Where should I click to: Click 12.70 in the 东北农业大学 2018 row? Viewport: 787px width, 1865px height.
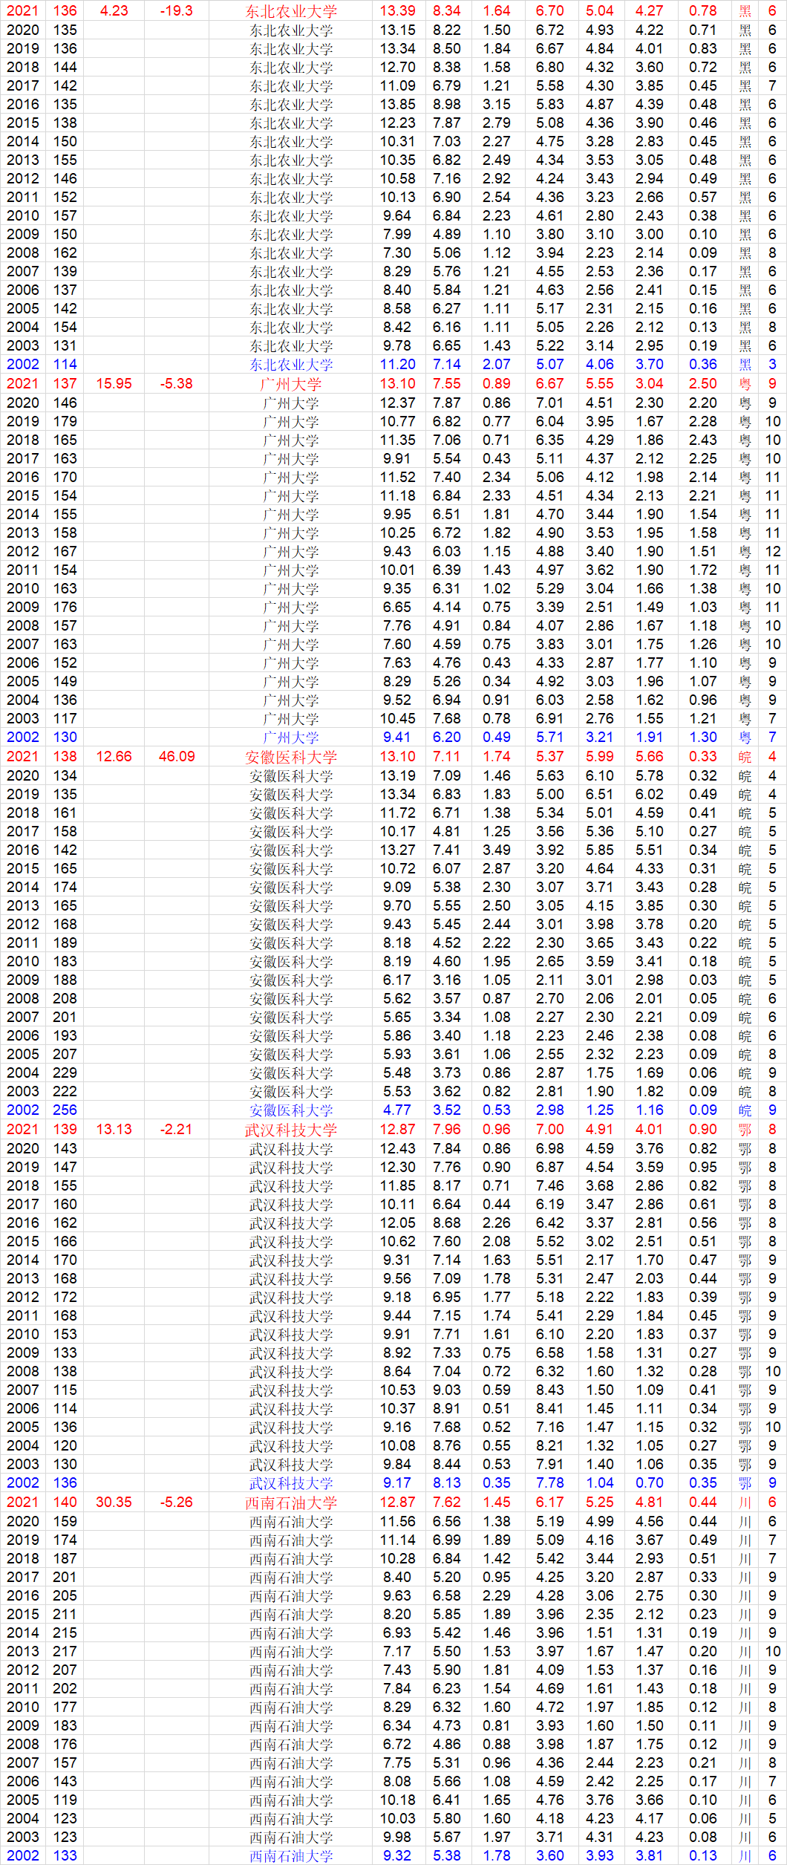[x=398, y=68]
